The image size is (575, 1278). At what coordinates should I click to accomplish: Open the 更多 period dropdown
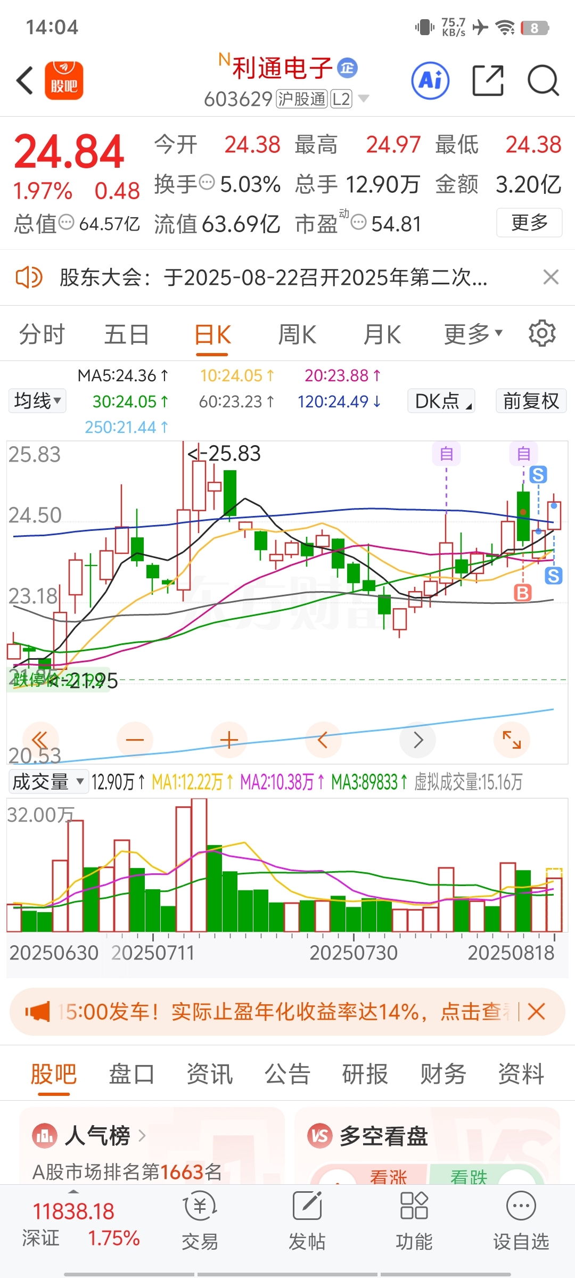click(x=473, y=334)
